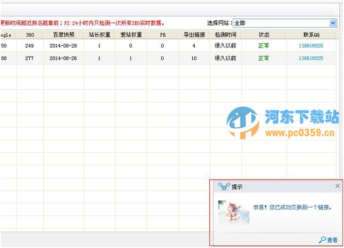Click 正常 status in the 2014-08-26 row
This screenshot has height=248, width=344.
[263, 58]
